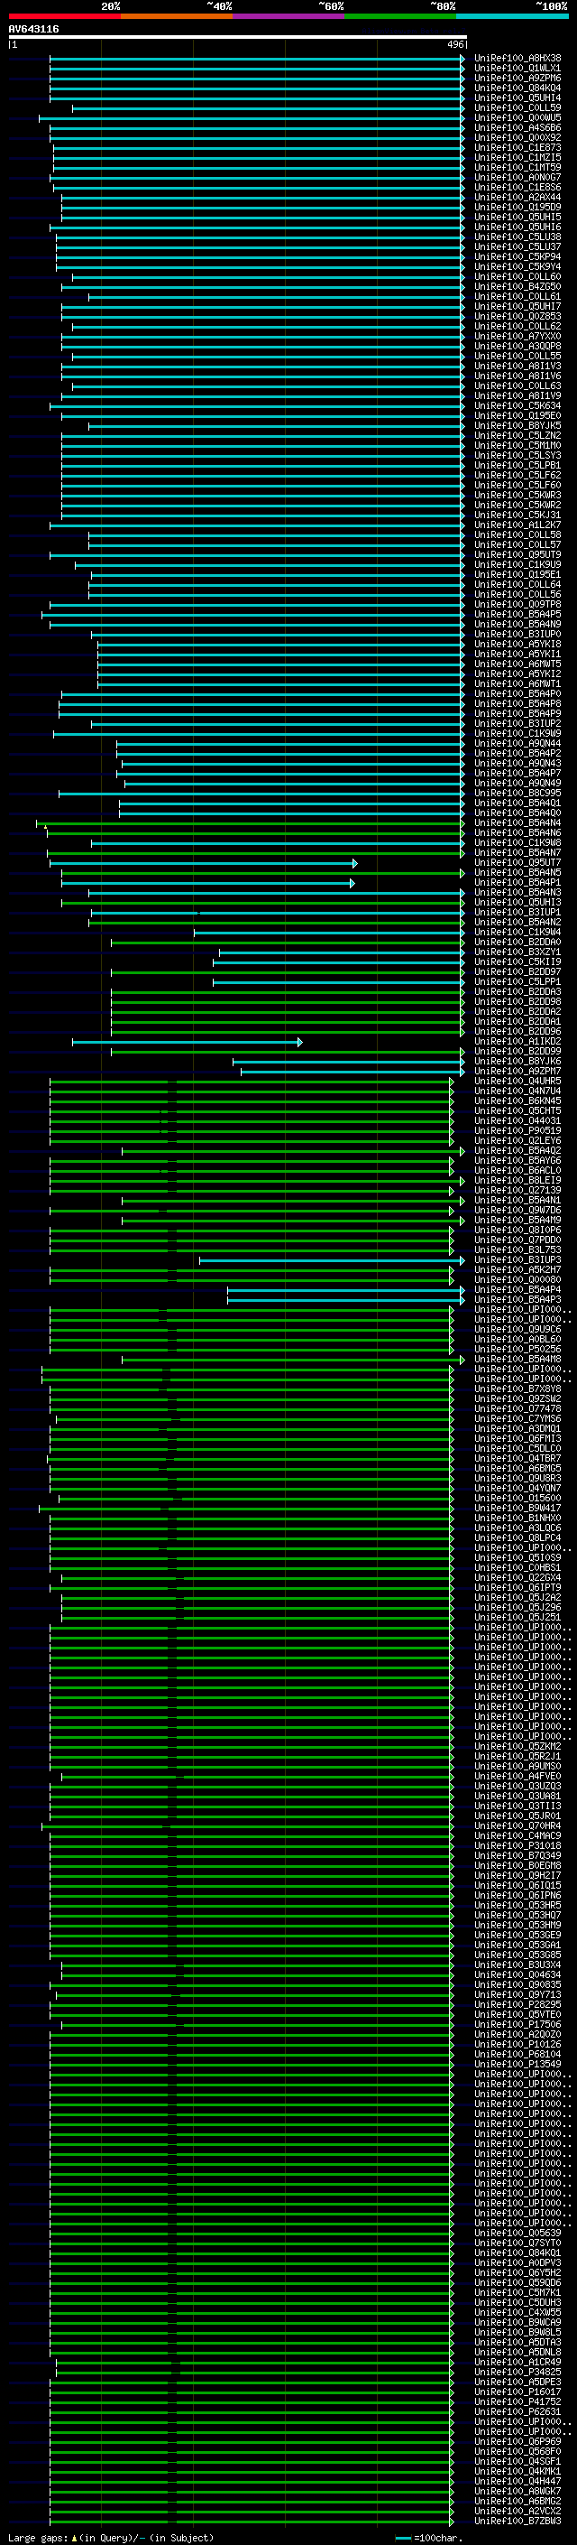Select the UniRef100_Q5UHI6 label
577x2545 pixels.
[517, 228]
